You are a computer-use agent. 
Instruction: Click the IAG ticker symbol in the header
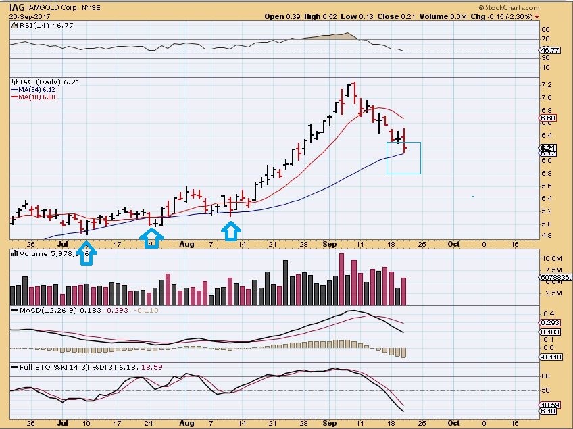[x=17, y=7]
